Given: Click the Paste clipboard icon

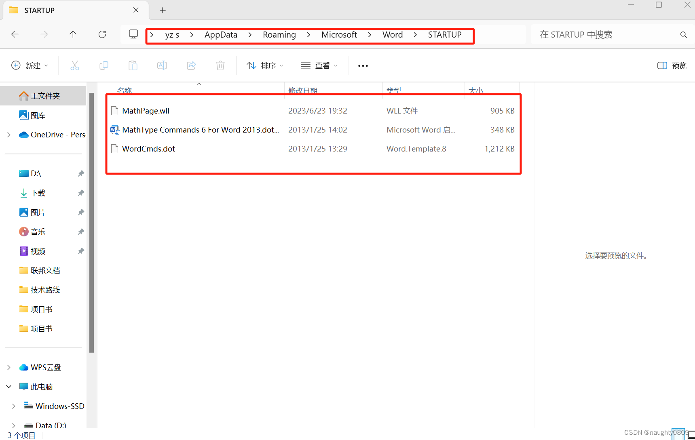Looking at the screenshot, I should 133,65.
